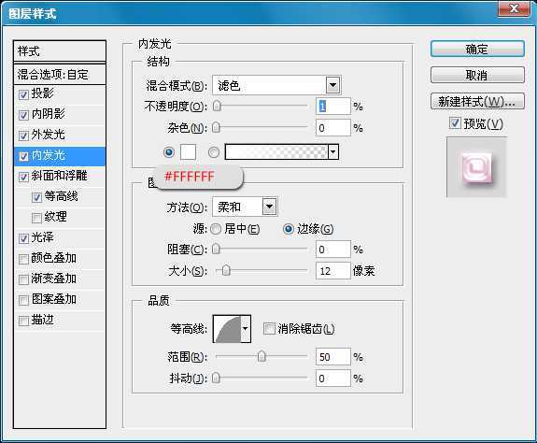The width and height of the screenshot is (537, 443).
Task: Enable the 图案叠加 pattern overlay checkbox
Action: pos(23,300)
